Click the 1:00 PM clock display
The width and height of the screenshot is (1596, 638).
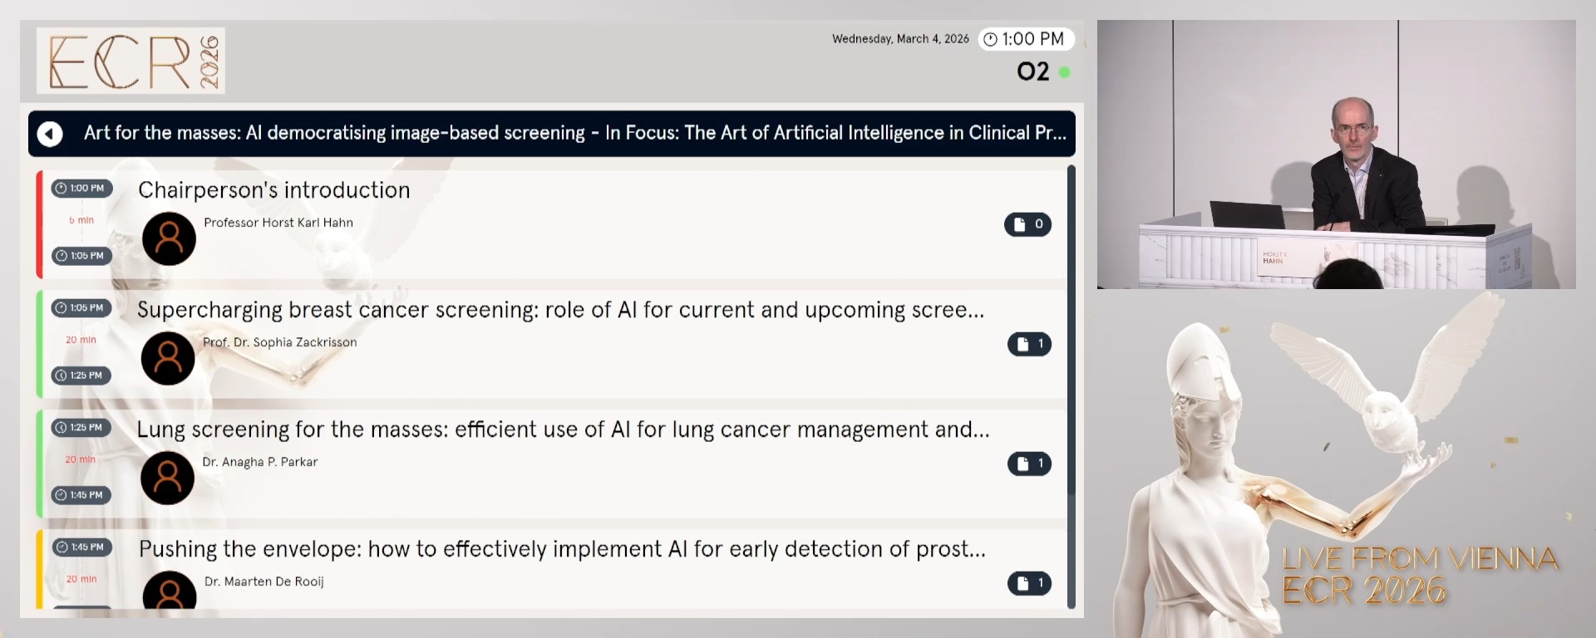[x=1026, y=39]
